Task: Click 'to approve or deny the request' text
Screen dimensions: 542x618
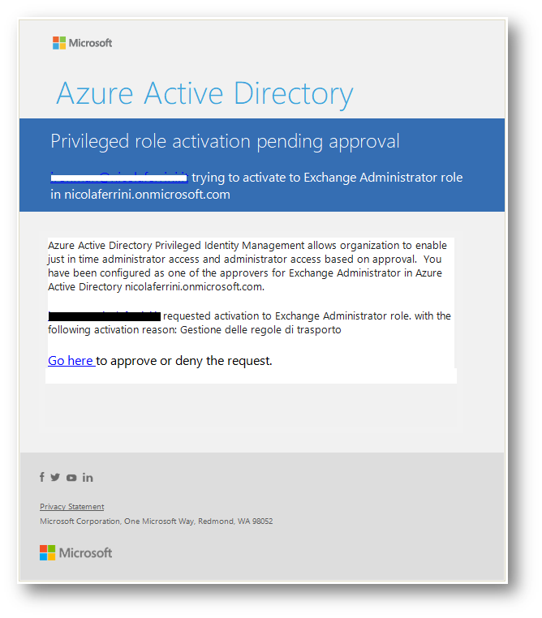Action: click(x=184, y=361)
